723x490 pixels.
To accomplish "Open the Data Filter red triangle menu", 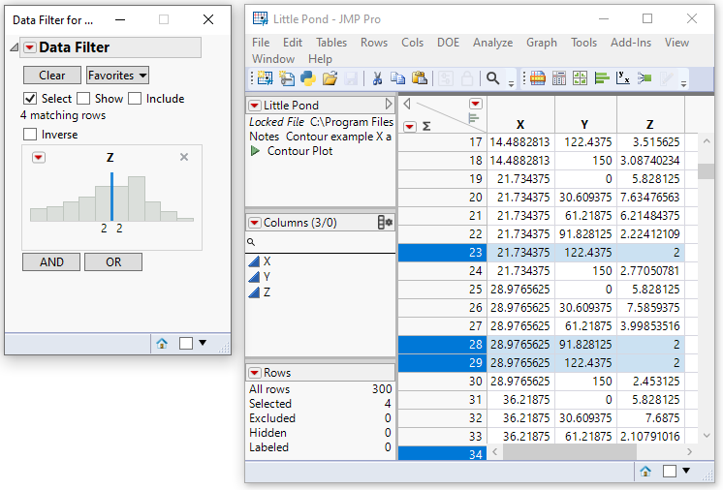I will (30, 47).
